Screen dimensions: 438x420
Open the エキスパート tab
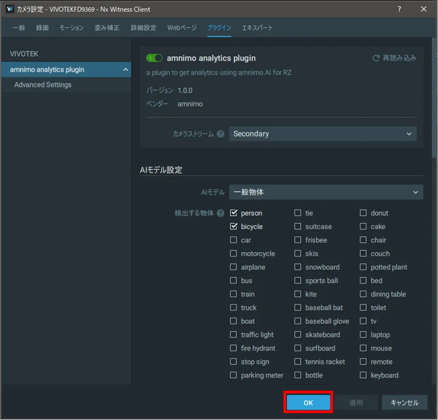tap(257, 28)
